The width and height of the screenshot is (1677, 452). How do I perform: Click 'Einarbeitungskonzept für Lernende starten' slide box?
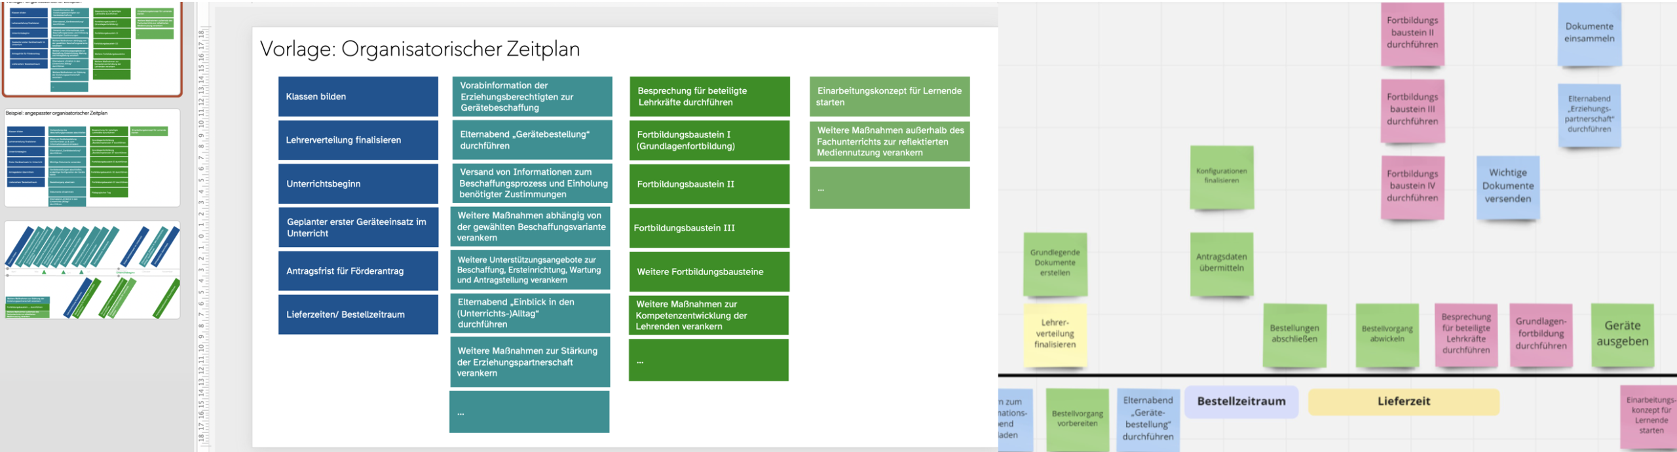click(889, 96)
